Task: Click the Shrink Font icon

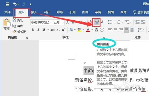Action: point(73,22)
